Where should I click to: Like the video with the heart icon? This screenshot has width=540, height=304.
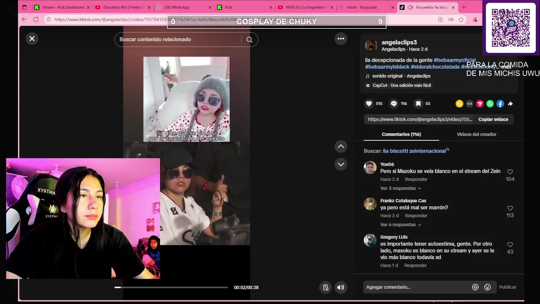pos(369,103)
